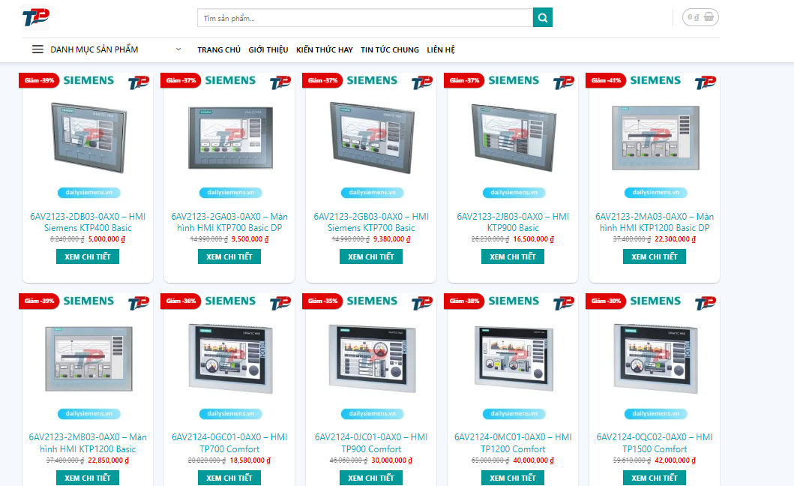Image resolution: width=794 pixels, height=486 pixels.
Task: Click the 18,580,000 ₫ sale price
Action: point(250,460)
